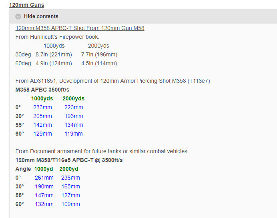The height and width of the screenshot is (218, 277).
Task: Select the 233mm penetration value
Action: click(x=42, y=107)
